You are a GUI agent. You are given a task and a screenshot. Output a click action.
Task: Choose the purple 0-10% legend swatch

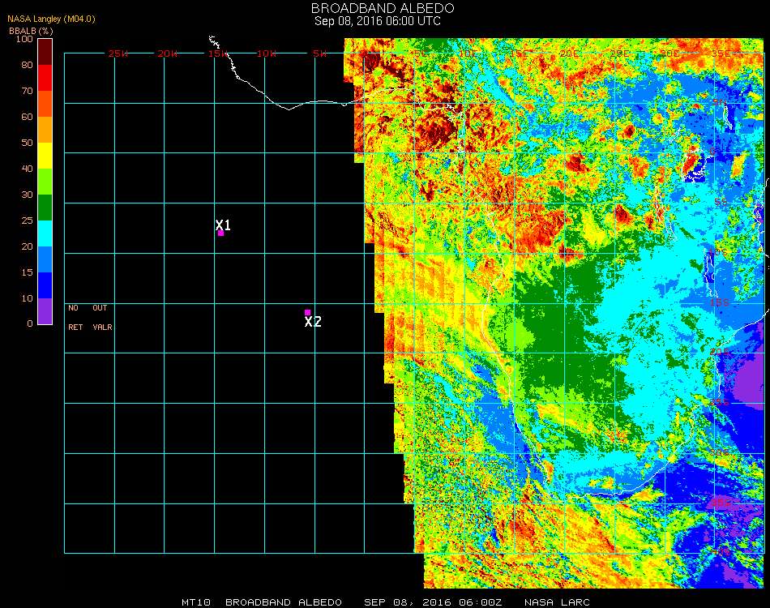pyautogui.click(x=45, y=311)
